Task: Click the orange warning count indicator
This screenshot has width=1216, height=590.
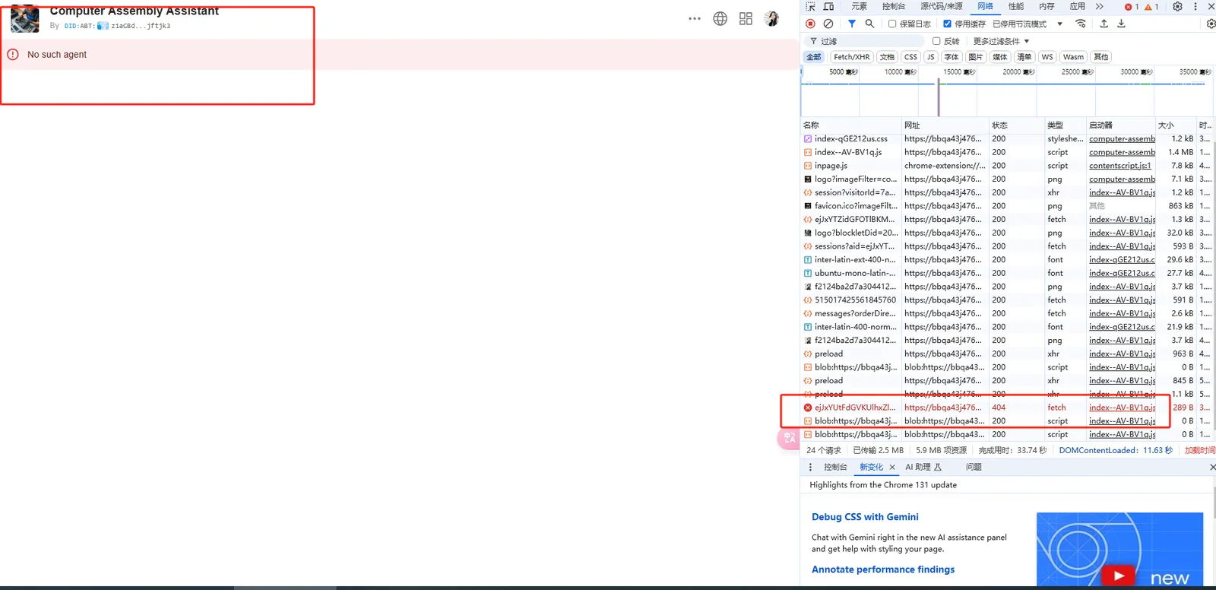Action: point(1151,7)
